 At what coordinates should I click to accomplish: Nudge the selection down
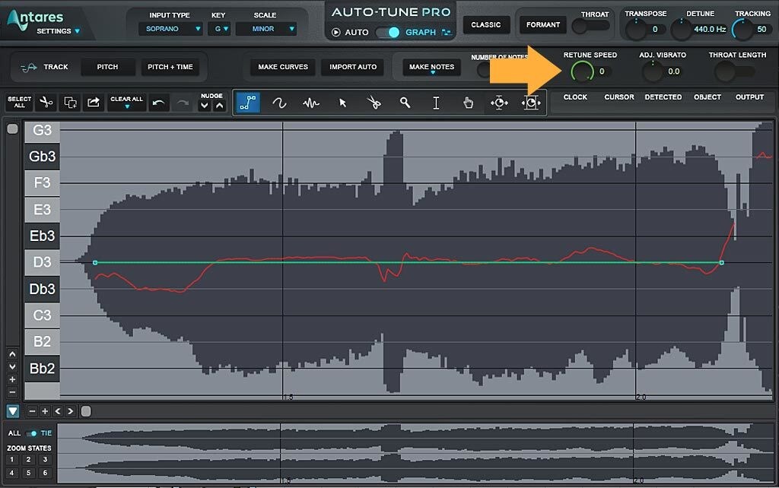(x=204, y=106)
